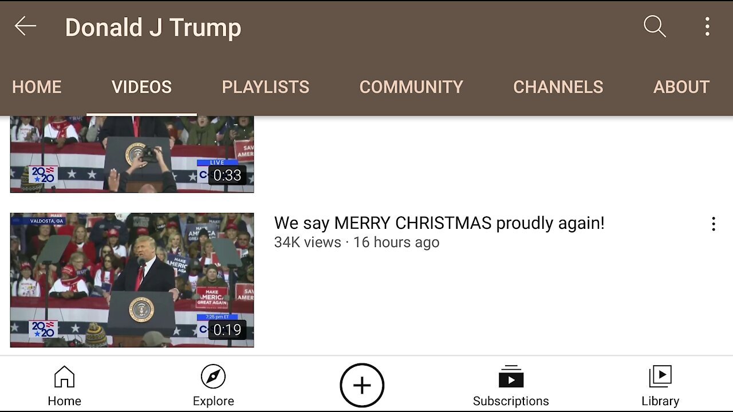Go to Home in the bottom navigation
This screenshot has height=412, width=733.
pyautogui.click(x=64, y=386)
